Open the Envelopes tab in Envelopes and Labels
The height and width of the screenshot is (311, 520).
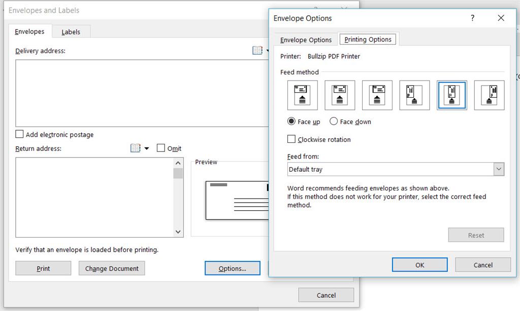(29, 31)
